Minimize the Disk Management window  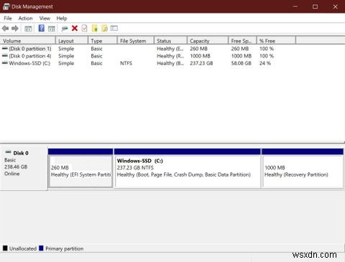(295, 6)
